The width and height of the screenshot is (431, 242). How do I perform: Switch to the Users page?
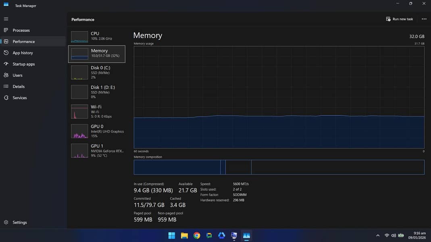pyautogui.click(x=18, y=75)
